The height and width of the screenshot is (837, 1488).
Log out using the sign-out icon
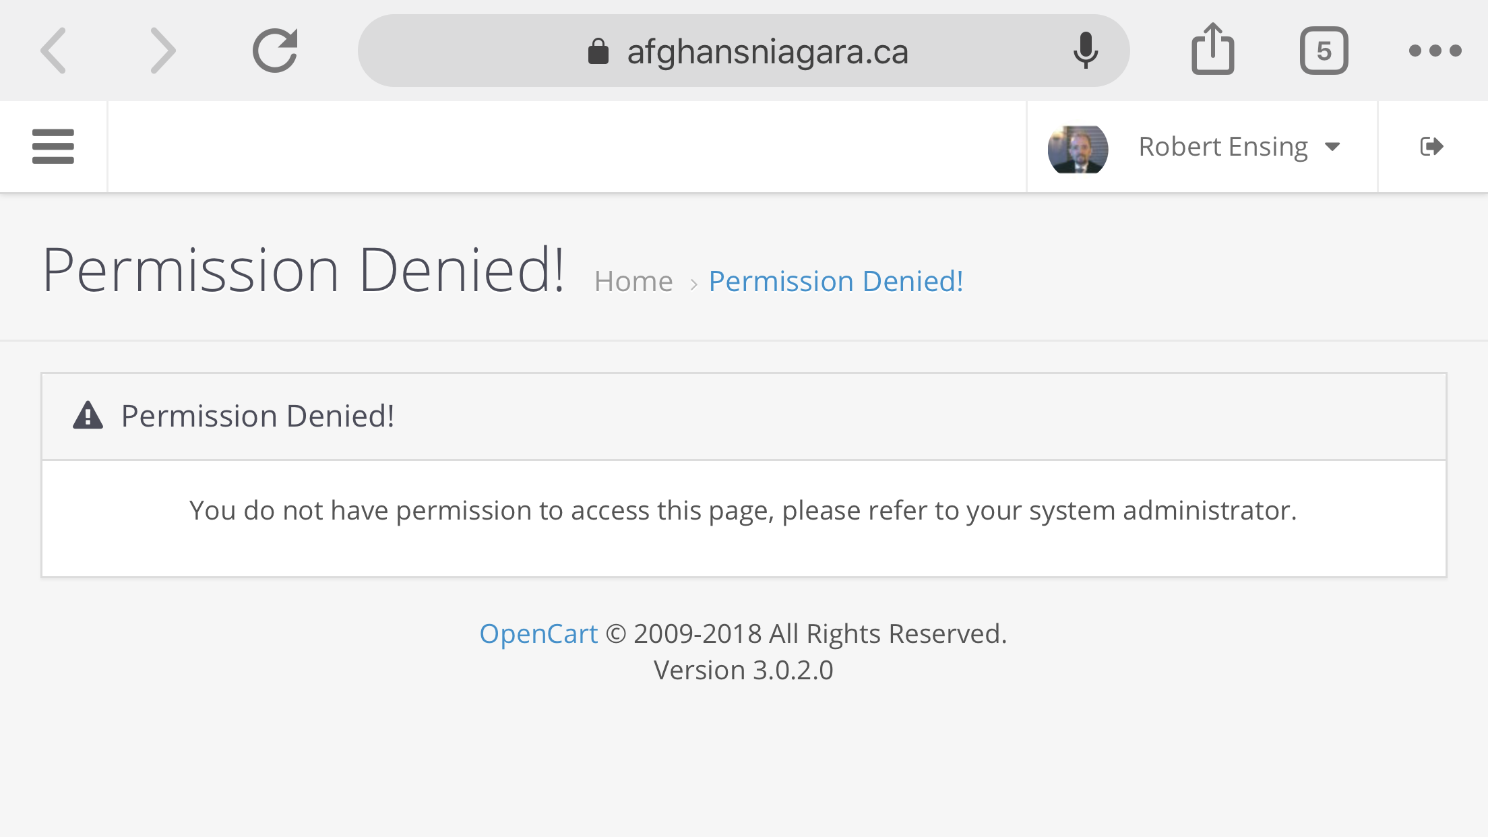click(1431, 146)
